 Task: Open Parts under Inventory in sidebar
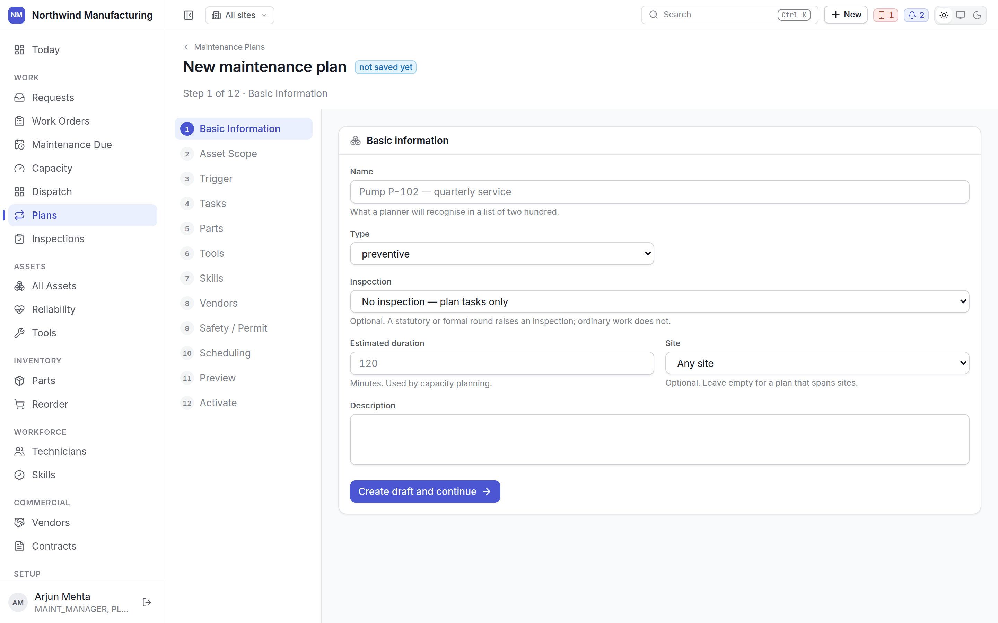(82, 381)
